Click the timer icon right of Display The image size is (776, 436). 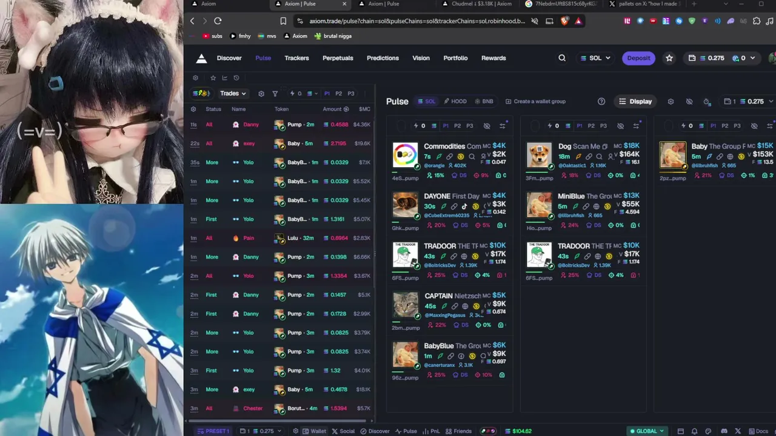coord(707,102)
